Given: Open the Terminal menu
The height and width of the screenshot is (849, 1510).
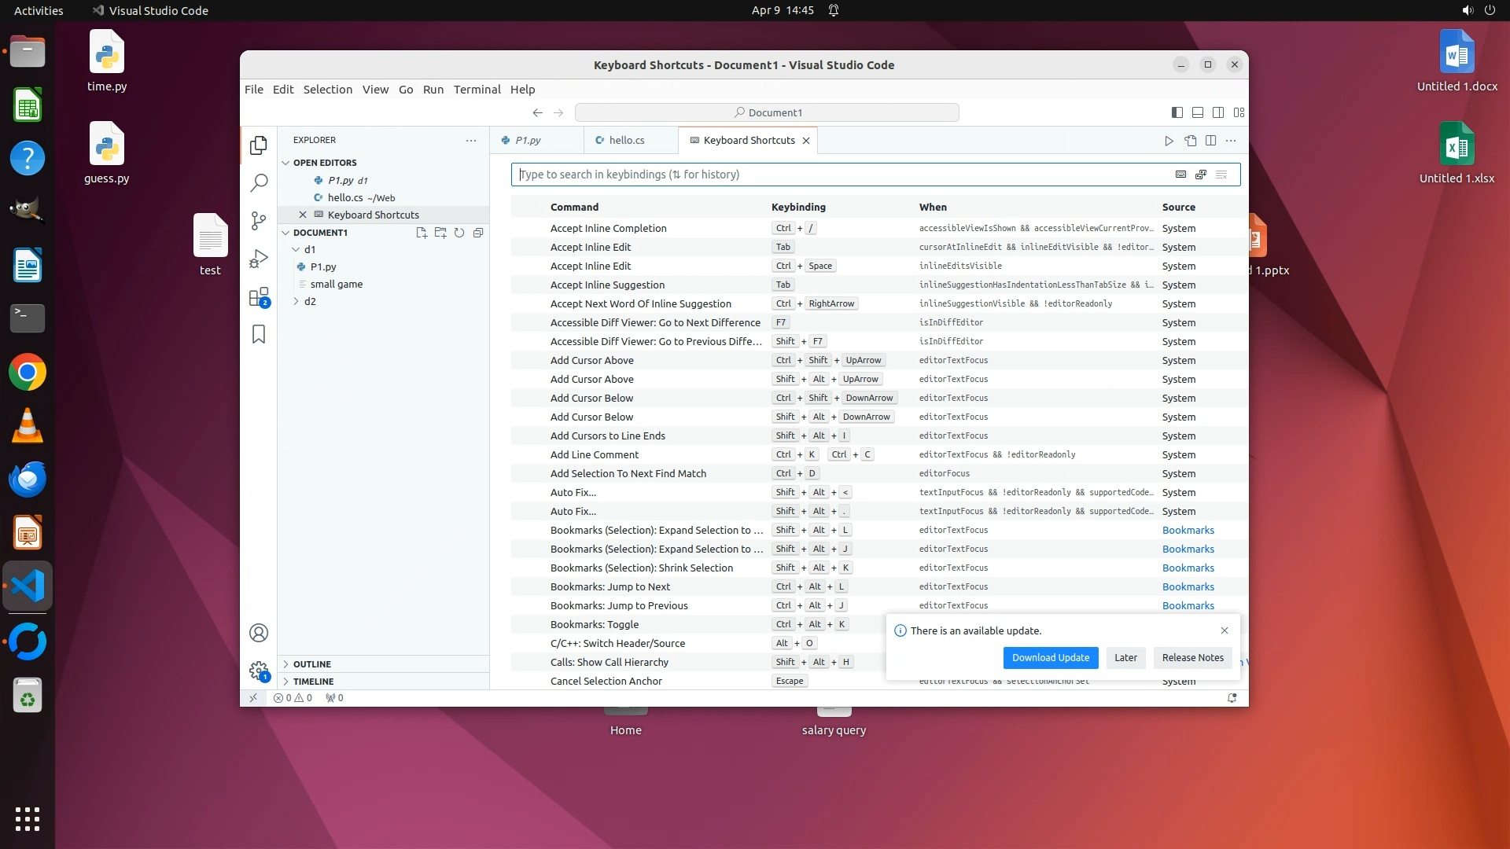Looking at the screenshot, I should coord(477,90).
